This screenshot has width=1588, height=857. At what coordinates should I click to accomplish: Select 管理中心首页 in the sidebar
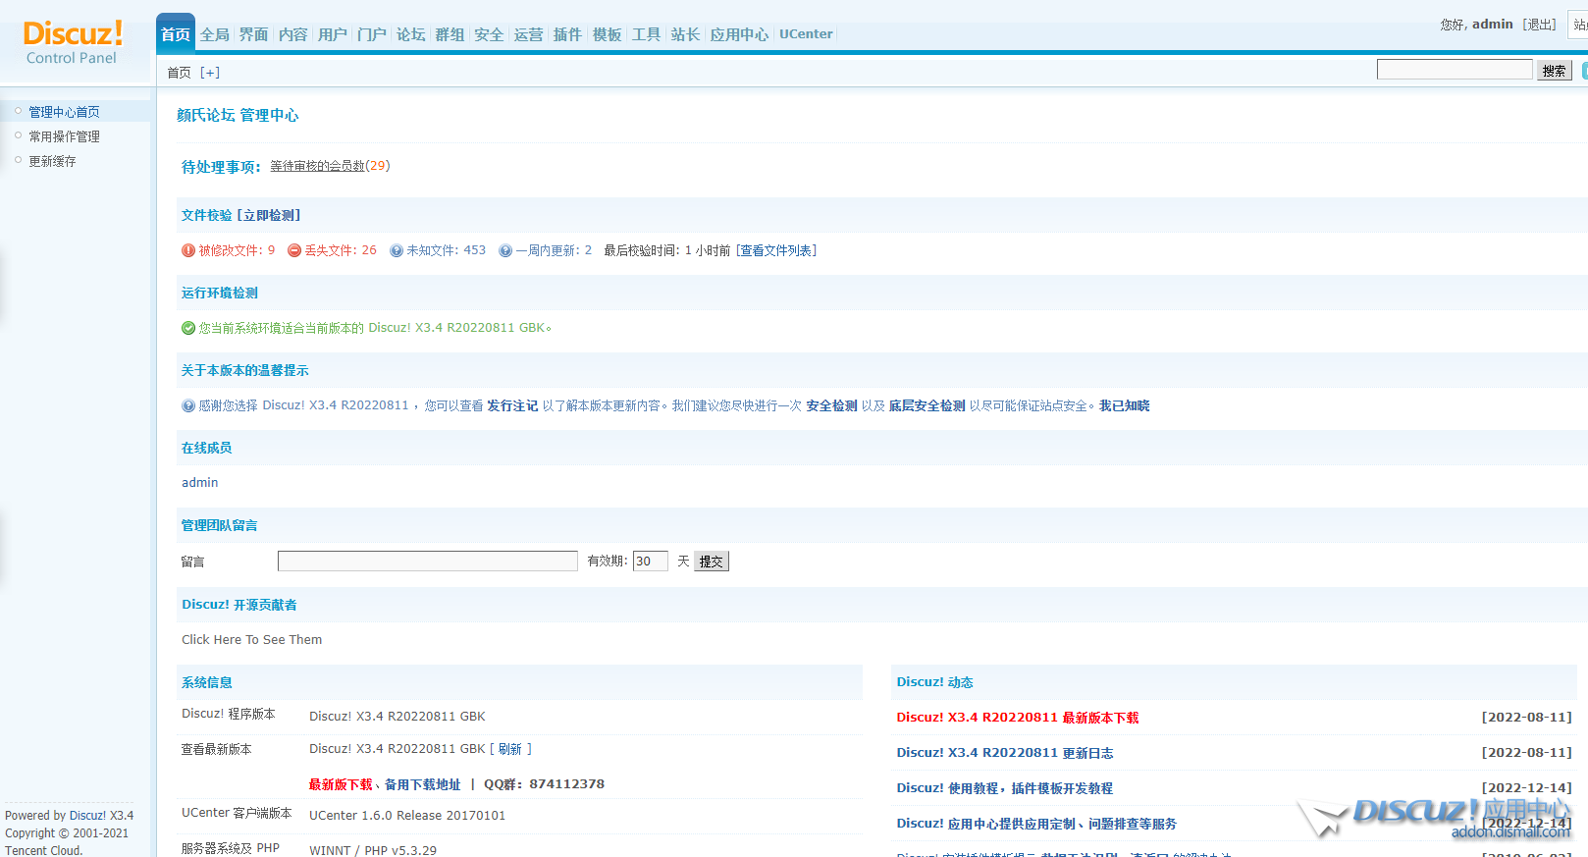coord(64,112)
